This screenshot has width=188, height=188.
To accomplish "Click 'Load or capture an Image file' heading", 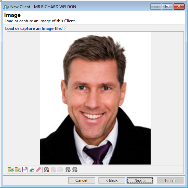I will pyautogui.click(x=34, y=28).
